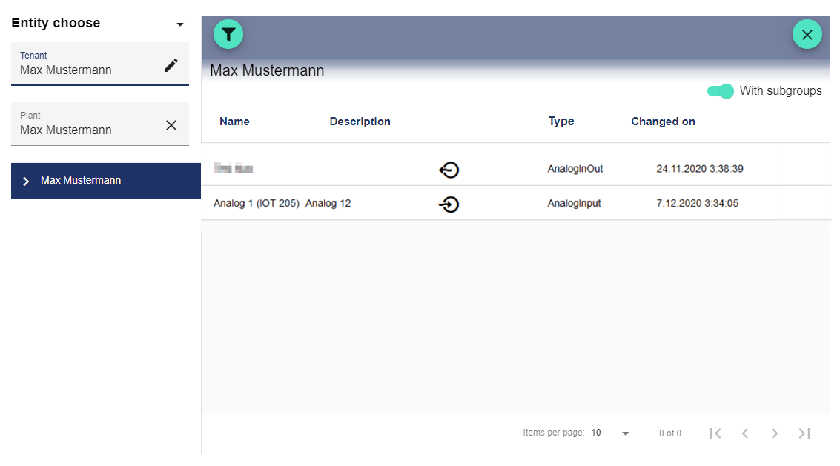Click the Description column header
Image resolution: width=840 pixels, height=466 pixels.
coord(360,122)
